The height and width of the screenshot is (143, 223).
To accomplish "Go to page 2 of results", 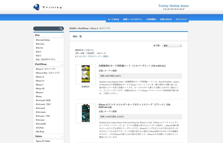I will (77, 56).
